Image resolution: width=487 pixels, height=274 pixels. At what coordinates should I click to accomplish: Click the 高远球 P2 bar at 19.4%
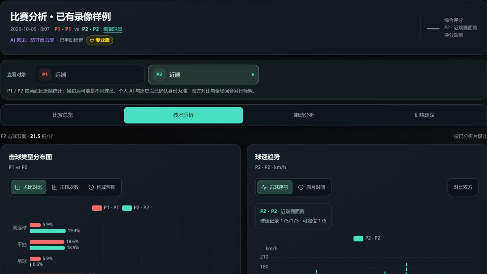point(47,231)
